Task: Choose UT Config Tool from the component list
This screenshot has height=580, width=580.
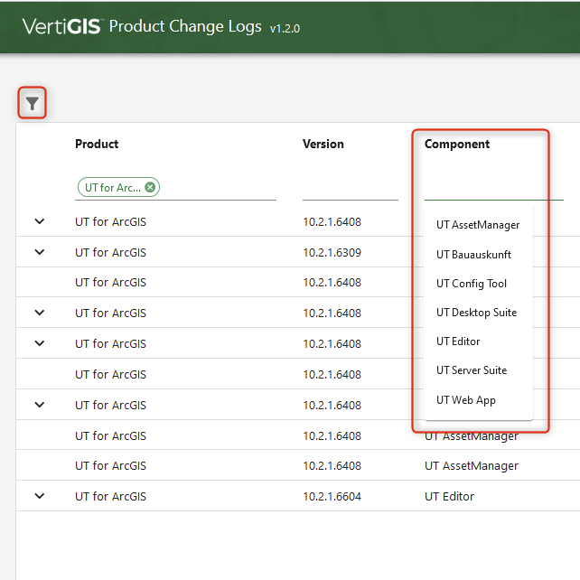Action: tap(478, 284)
